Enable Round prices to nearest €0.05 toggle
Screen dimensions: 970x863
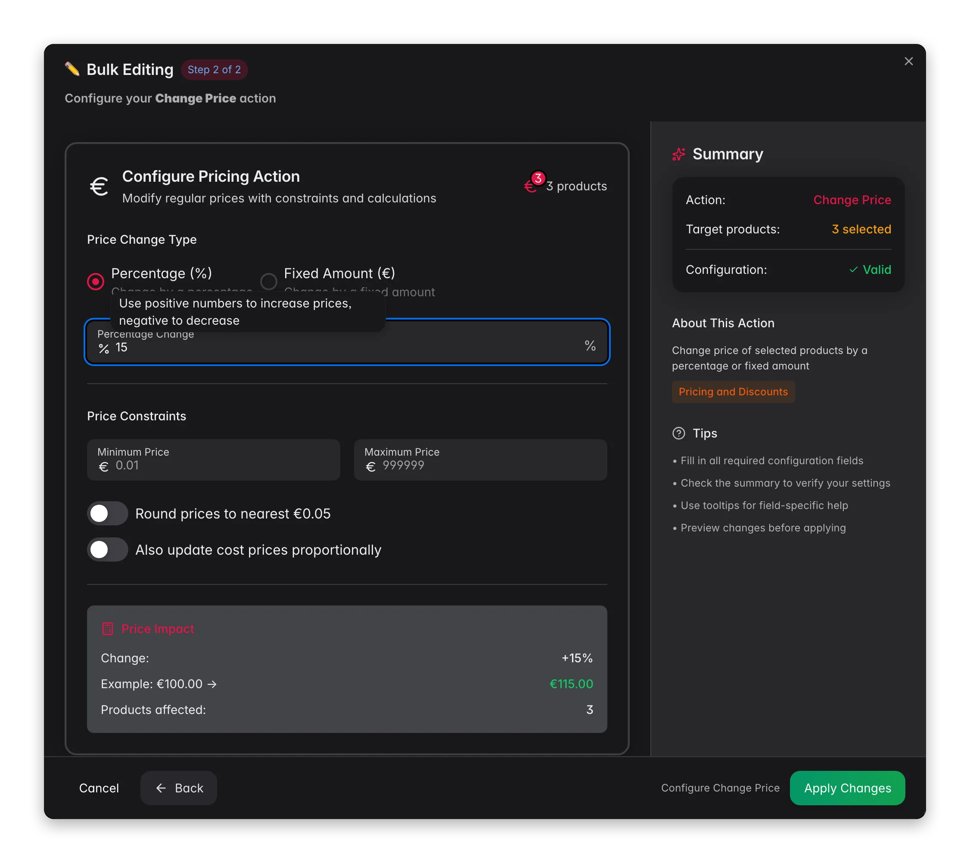point(108,513)
